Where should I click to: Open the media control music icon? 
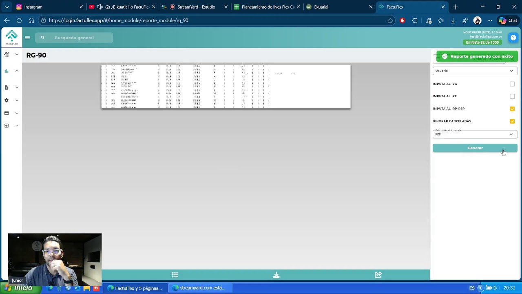(429, 20)
